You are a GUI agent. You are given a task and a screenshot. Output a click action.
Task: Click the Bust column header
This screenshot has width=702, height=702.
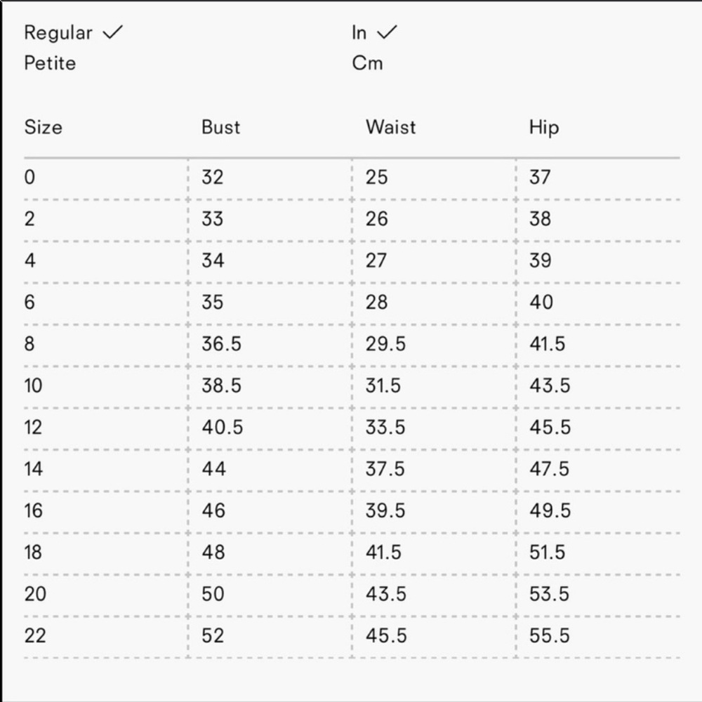(x=220, y=127)
